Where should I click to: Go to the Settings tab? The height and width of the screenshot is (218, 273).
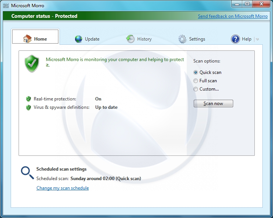click(x=192, y=39)
